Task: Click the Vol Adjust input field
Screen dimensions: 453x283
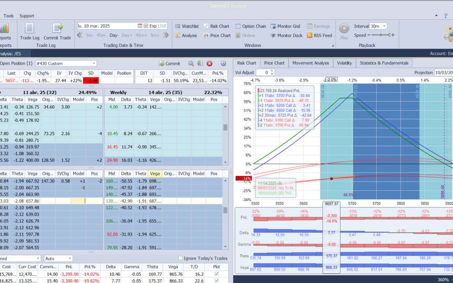Action: (x=263, y=73)
